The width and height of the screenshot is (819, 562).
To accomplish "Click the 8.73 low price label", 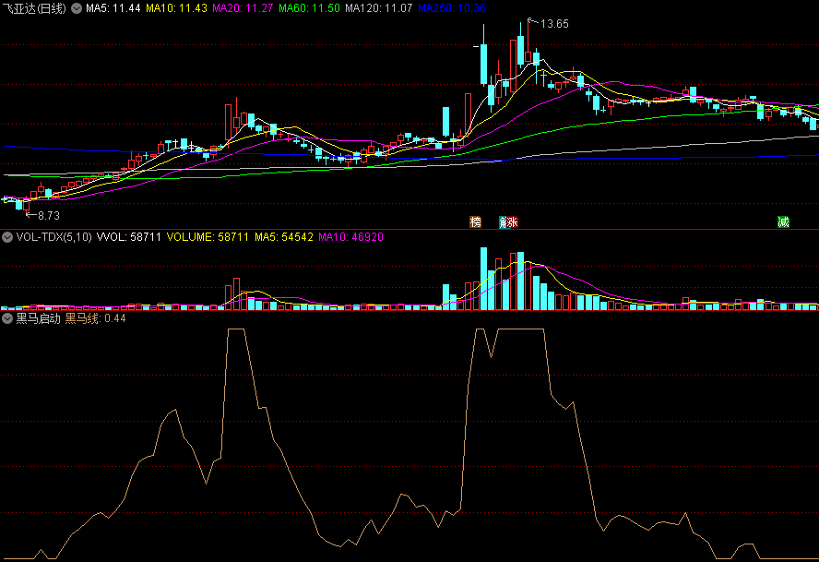I will (x=49, y=215).
